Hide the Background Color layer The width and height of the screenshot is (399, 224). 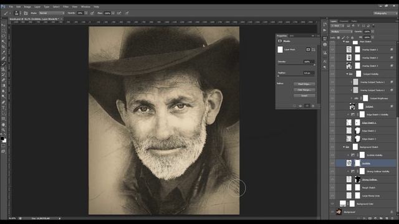[332, 203]
